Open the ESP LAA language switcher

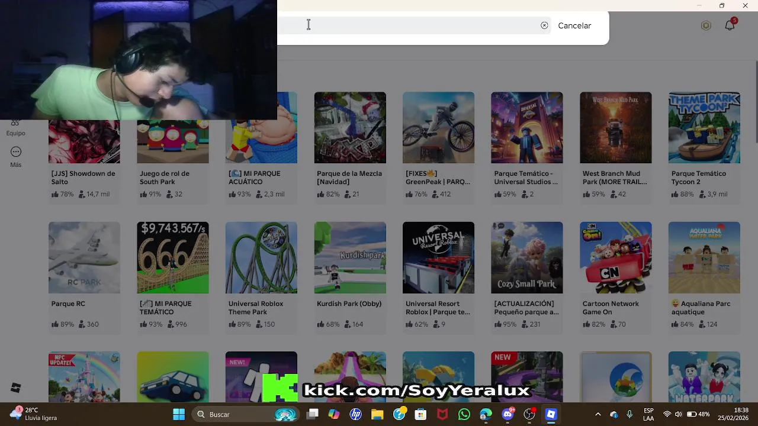tap(648, 414)
